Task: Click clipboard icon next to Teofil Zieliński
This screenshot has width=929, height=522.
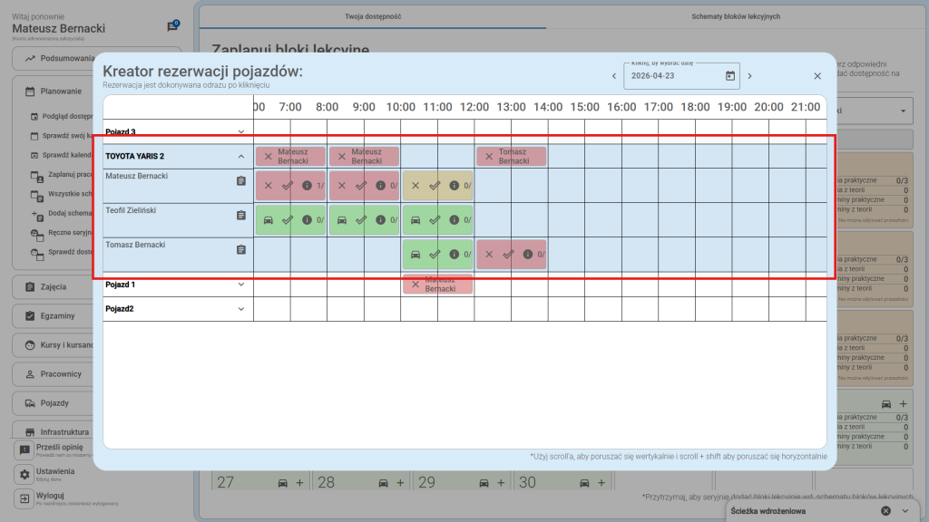Action: pos(241,216)
